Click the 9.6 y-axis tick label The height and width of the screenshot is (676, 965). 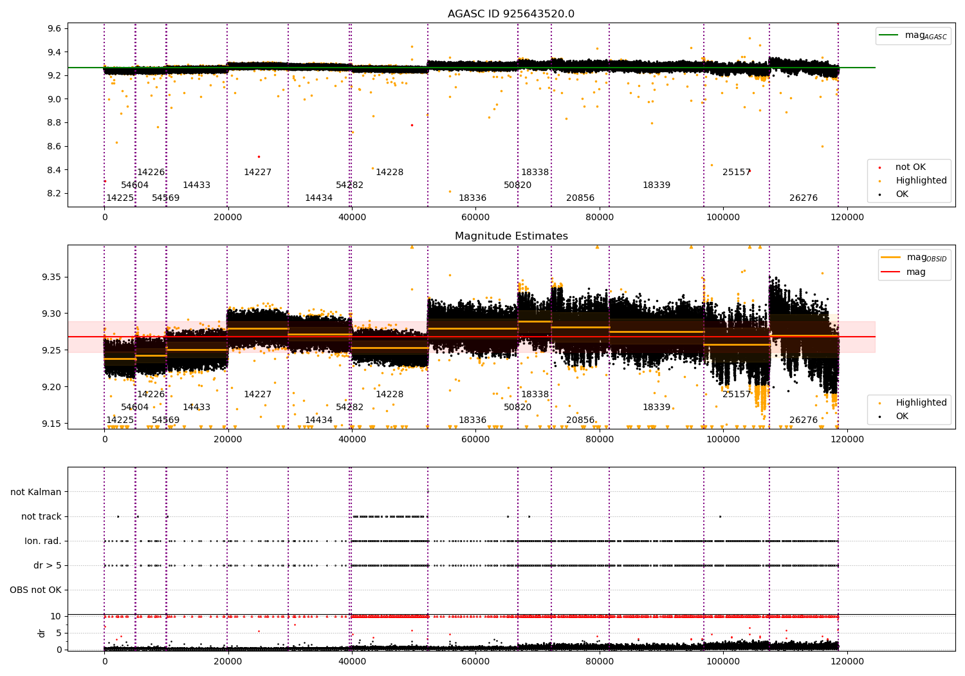point(55,29)
